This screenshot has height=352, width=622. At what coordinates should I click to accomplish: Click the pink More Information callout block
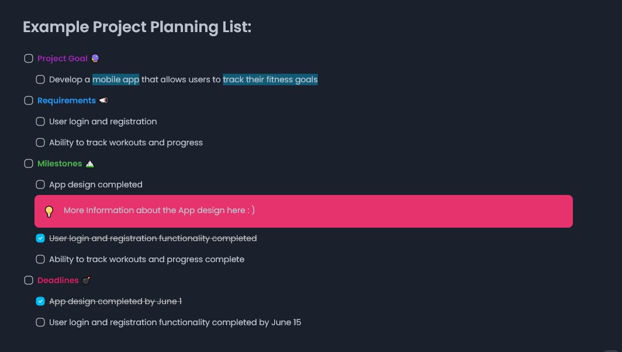coord(351,211)
